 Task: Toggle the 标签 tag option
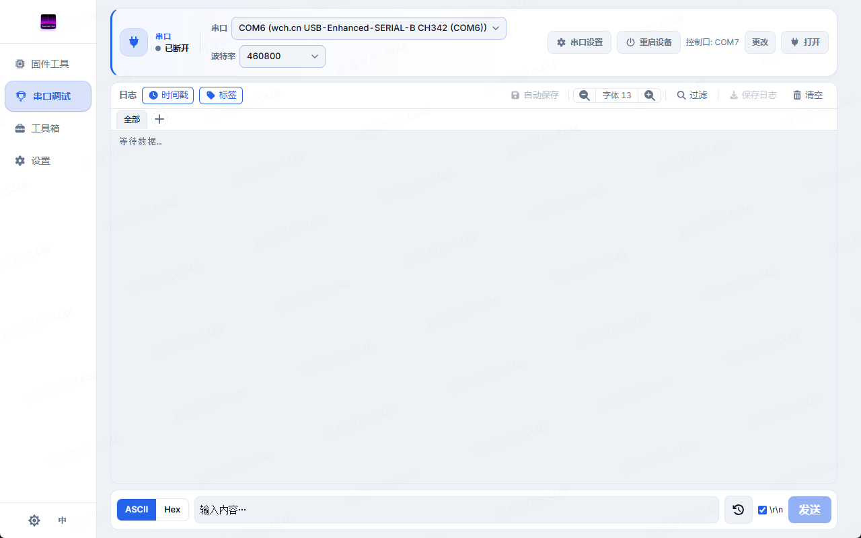pos(221,95)
